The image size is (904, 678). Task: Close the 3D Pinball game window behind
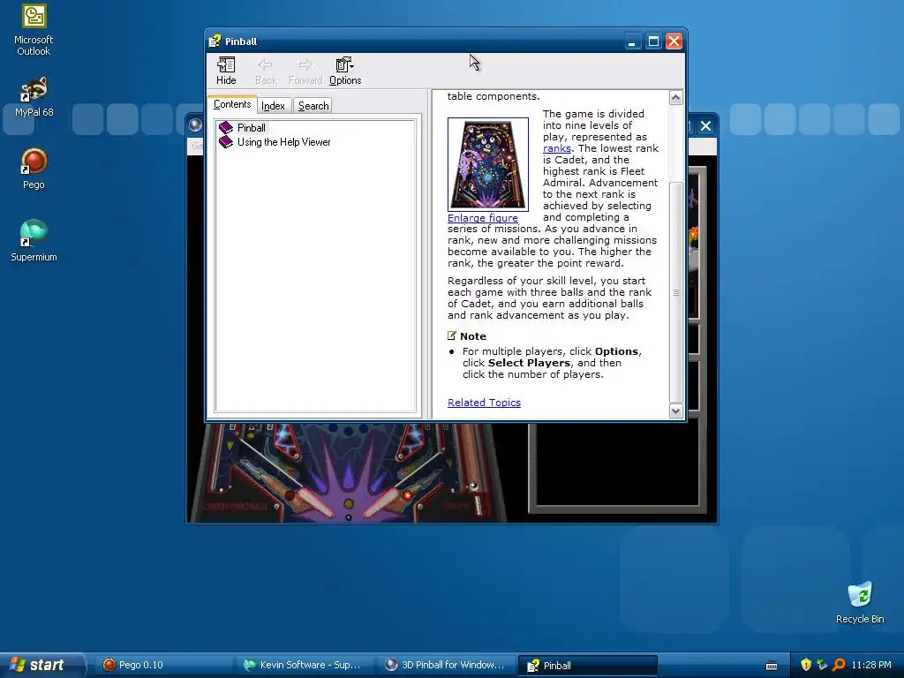click(x=705, y=125)
